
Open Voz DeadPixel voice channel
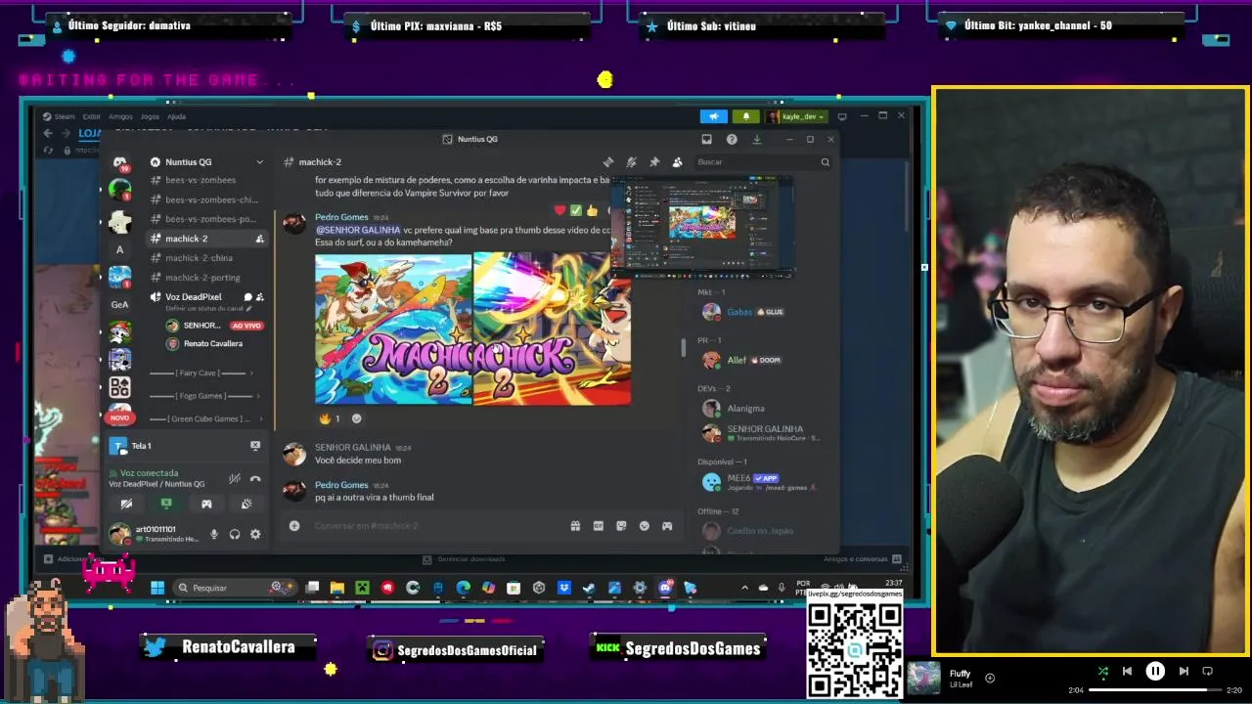coord(193,297)
